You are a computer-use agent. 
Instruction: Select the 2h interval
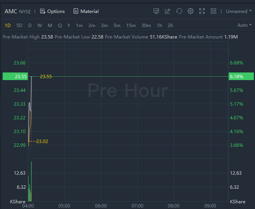(170, 26)
